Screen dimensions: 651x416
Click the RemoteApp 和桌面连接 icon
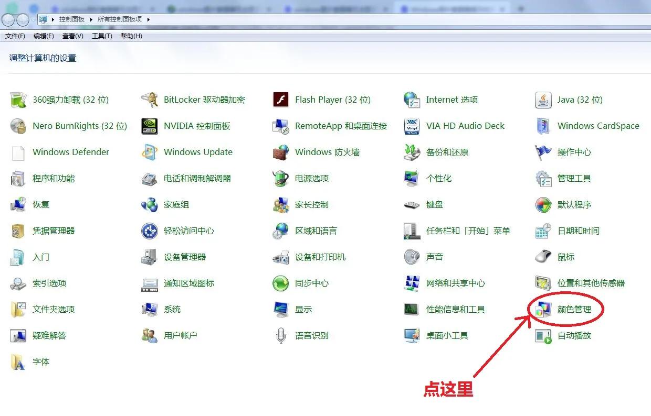[x=281, y=126]
